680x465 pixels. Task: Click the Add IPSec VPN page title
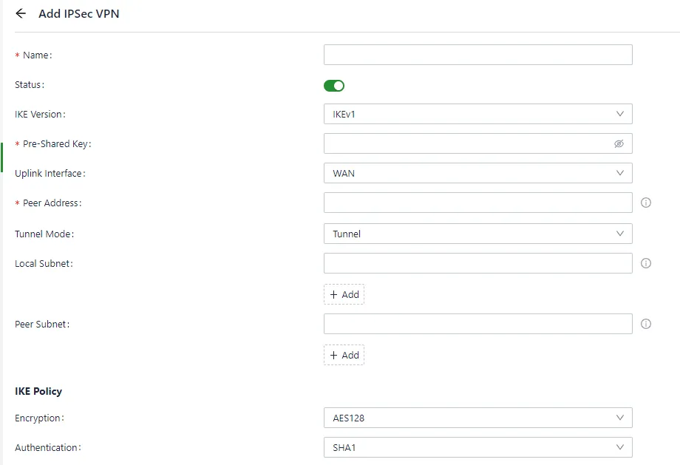79,14
